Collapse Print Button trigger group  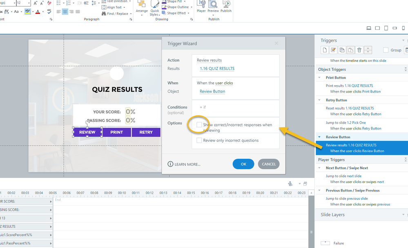tap(319, 77)
